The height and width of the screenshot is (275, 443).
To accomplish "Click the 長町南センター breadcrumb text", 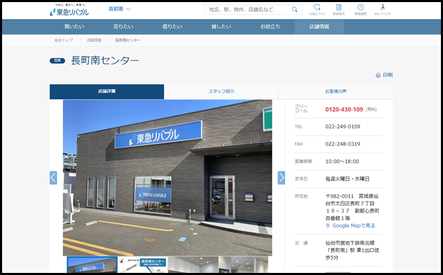I will (x=128, y=40).
